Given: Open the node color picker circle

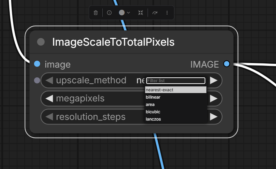Looking at the screenshot, I should (x=121, y=13).
